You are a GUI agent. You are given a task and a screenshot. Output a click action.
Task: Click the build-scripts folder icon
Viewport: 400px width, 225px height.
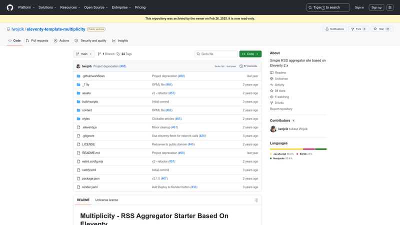tap(78, 101)
